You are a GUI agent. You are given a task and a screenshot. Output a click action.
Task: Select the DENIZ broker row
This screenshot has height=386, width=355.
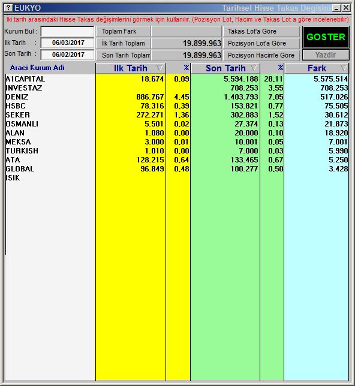click(x=177, y=97)
